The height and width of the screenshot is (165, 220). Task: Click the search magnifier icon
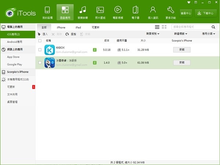point(214,27)
